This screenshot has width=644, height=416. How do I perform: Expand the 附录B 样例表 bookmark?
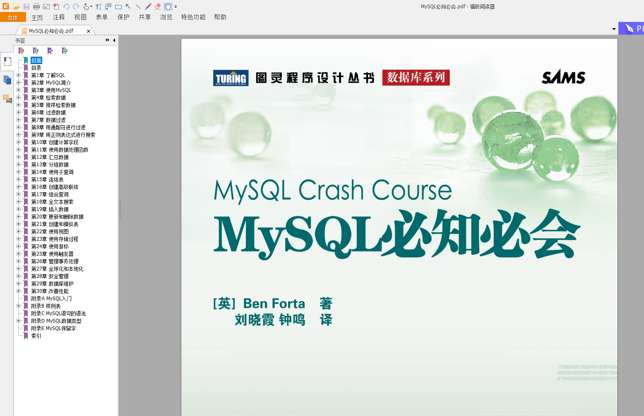18,306
